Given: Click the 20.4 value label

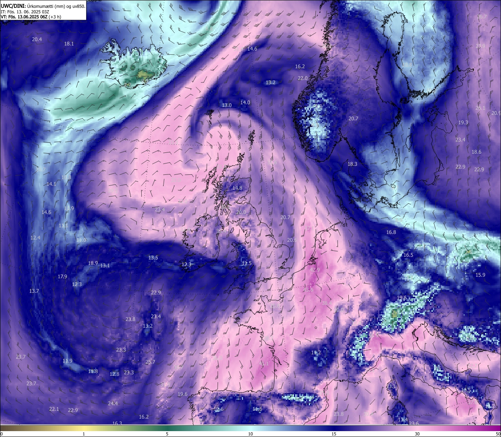Looking at the screenshot, I should [x=37, y=40].
